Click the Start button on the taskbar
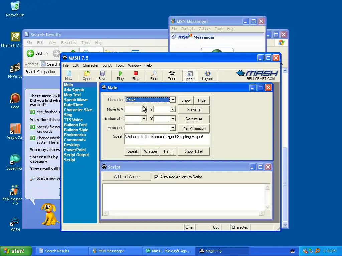342x256 pixels. (16, 251)
